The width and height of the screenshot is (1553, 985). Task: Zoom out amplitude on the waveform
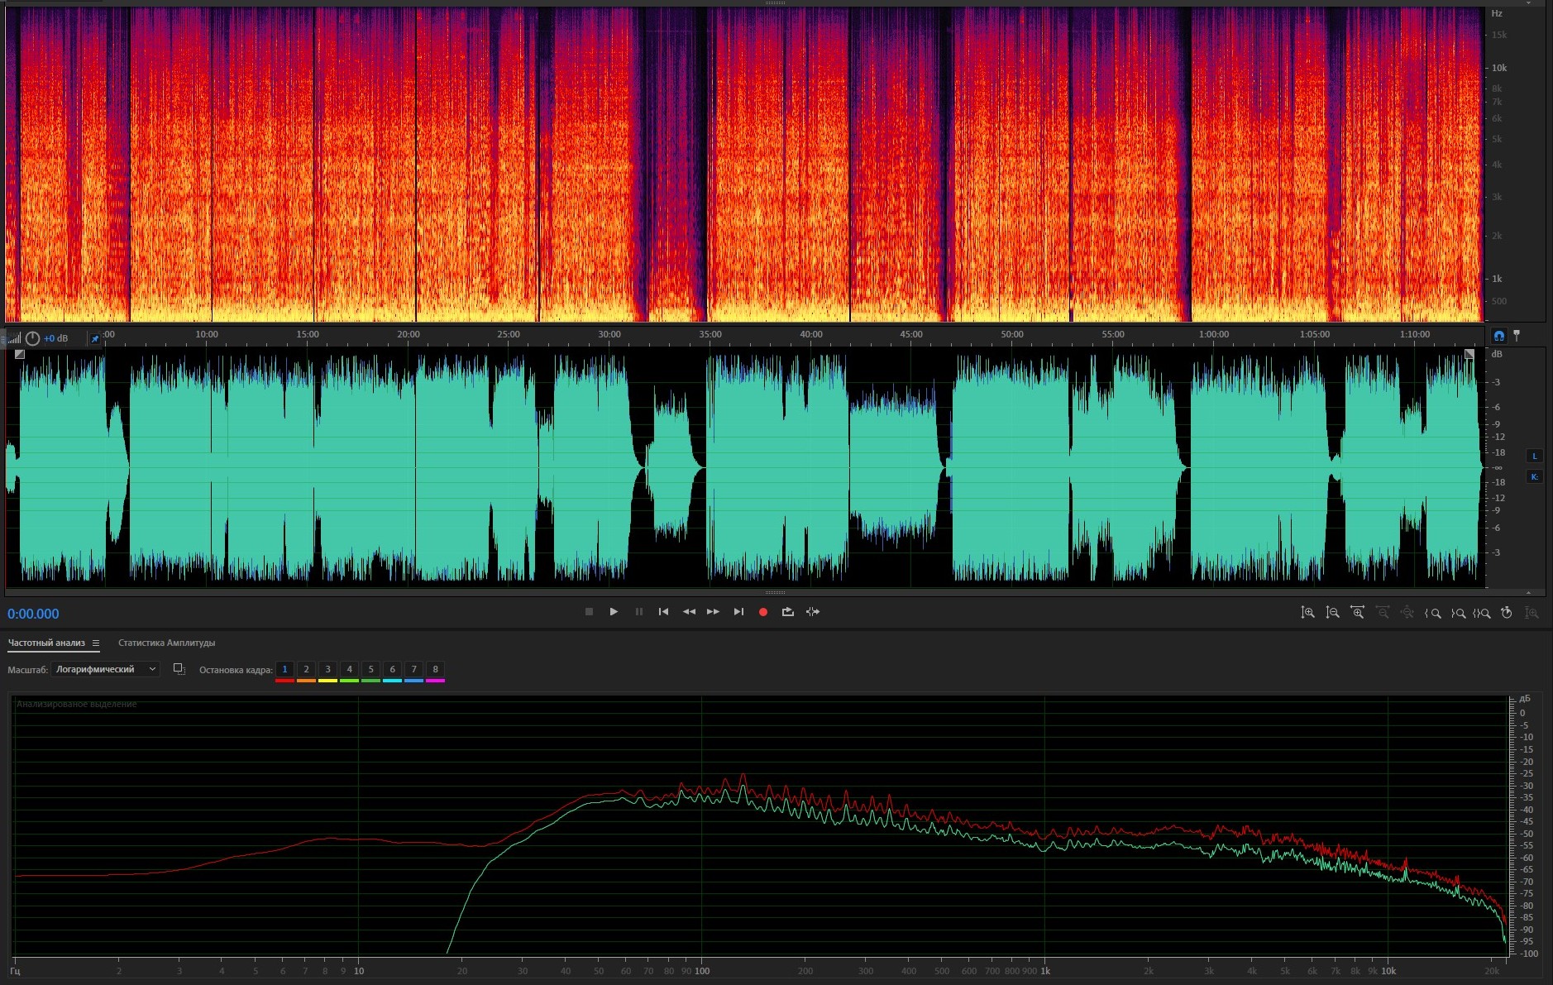click(x=1332, y=613)
